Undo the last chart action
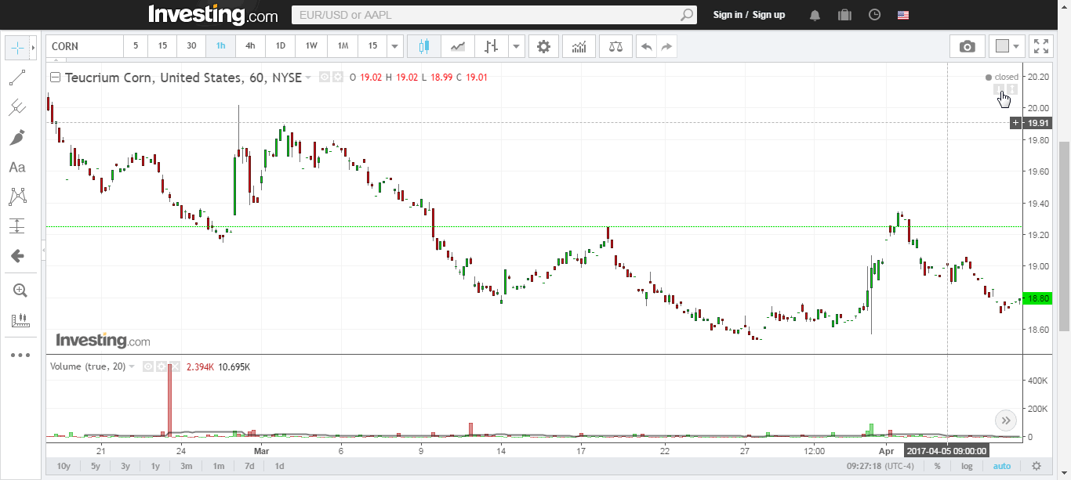This screenshot has height=480, width=1071. (x=646, y=46)
